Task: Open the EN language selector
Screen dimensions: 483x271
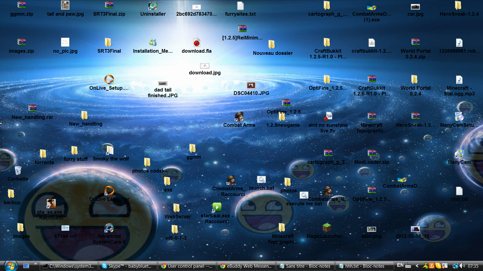Action: click(x=400, y=265)
